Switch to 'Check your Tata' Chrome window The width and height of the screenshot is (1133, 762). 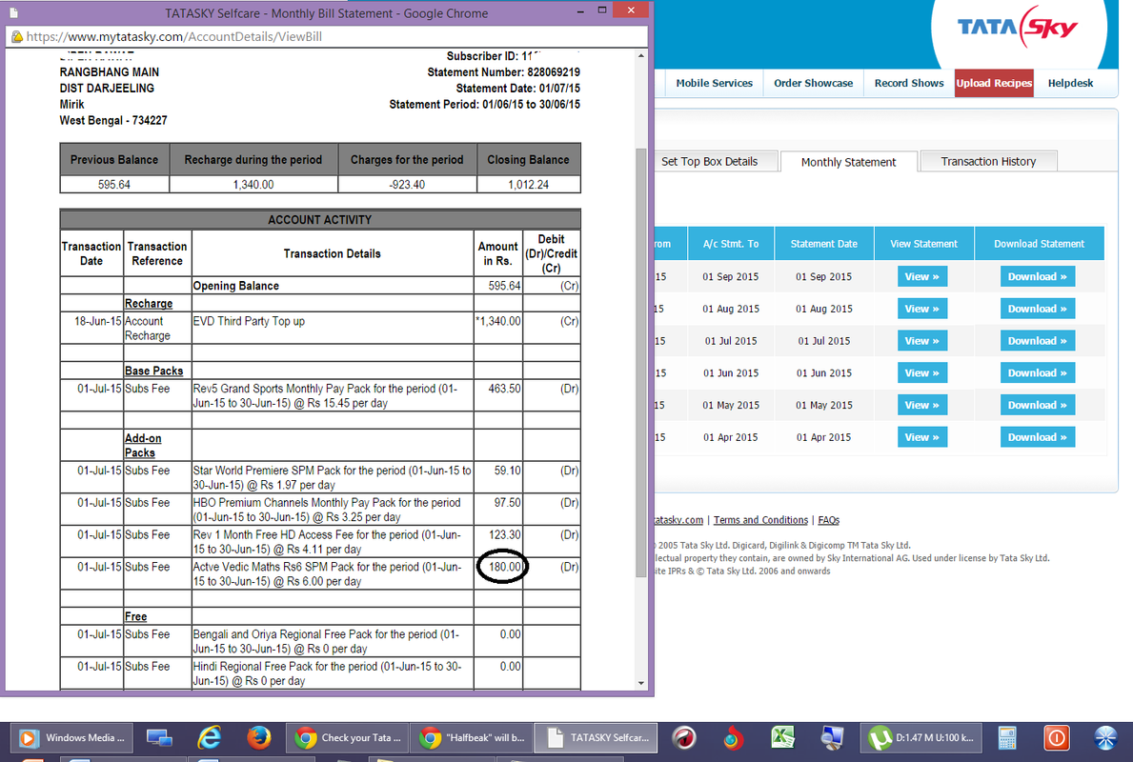tap(348, 737)
